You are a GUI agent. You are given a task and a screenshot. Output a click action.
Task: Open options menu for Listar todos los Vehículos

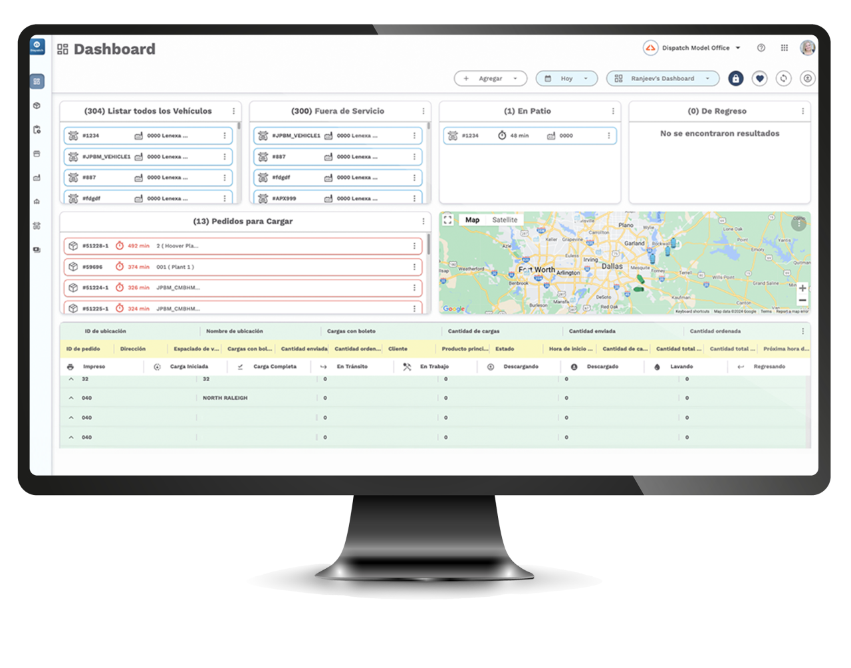tap(233, 111)
